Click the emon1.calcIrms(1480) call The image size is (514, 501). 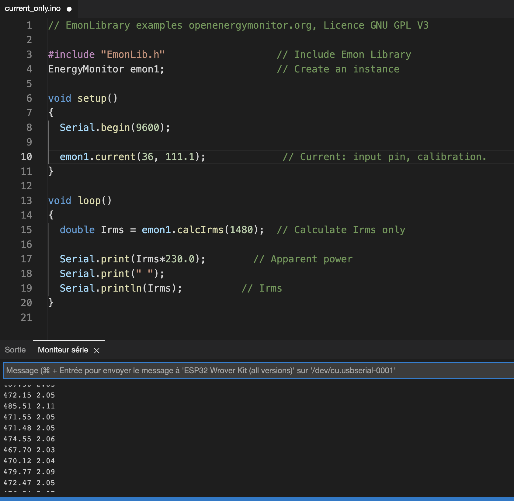(201, 229)
